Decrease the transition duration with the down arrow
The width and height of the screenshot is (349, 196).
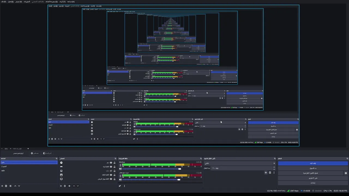tap(274, 169)
